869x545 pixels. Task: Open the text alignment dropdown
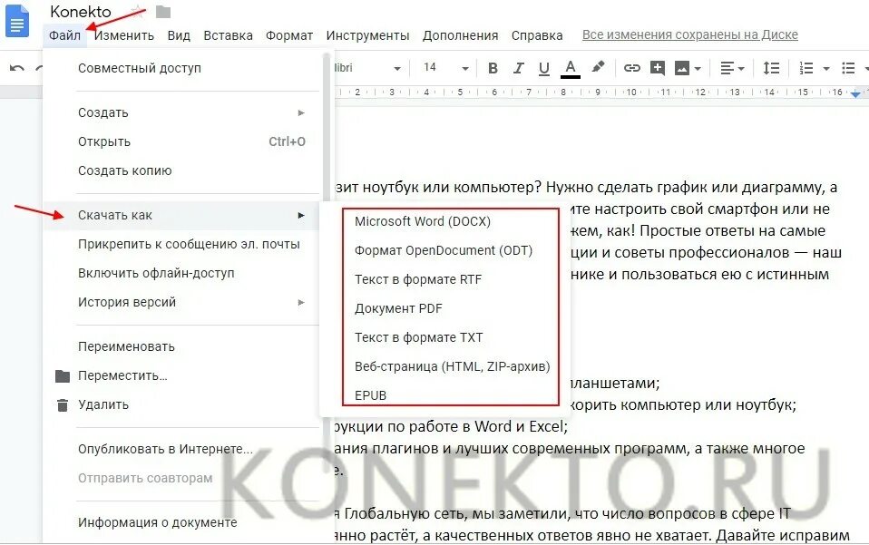pyautogui.click(x=731, y=68)
